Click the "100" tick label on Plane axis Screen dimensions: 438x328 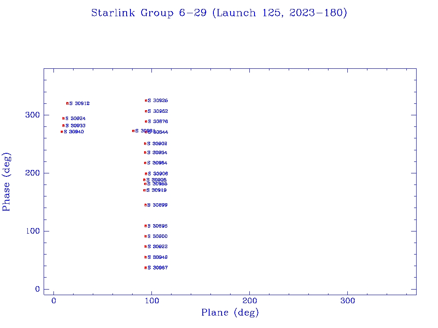(x=152, y=301)
